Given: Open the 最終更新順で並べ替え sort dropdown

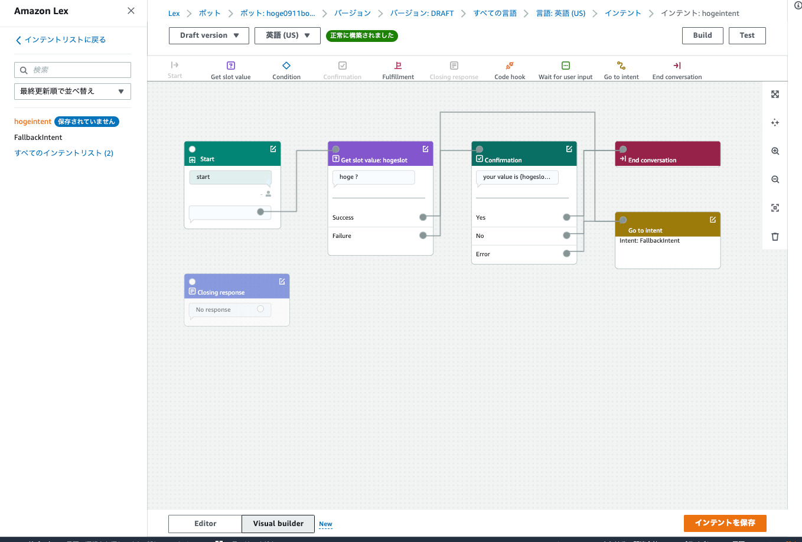Looking at the screenshot, I should (x=73, y=92).
